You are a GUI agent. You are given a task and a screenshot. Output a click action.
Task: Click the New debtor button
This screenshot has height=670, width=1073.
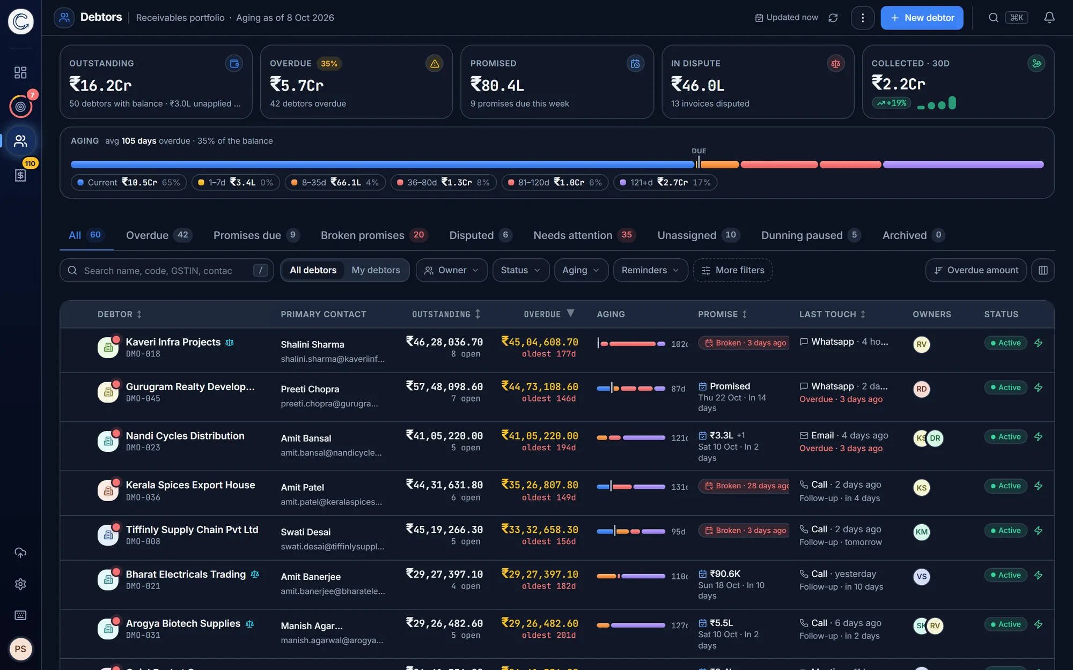tap(922, 18)
